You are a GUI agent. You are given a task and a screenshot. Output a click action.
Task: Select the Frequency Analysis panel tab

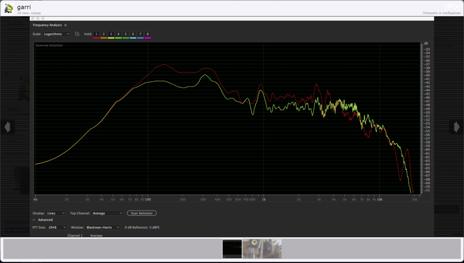tap(47, 25)
